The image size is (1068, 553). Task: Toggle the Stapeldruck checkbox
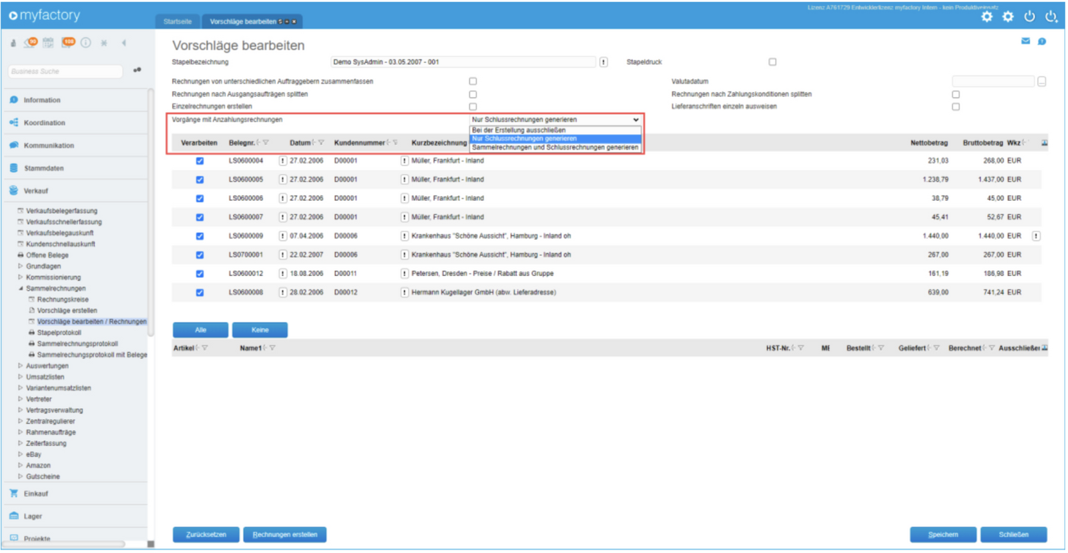(x=772, y=62)
